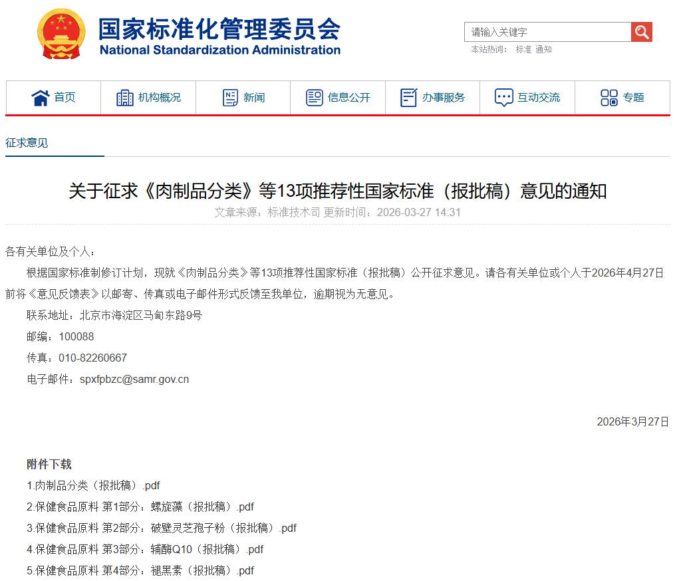Image resolution: width=677 pixels, height=581 pixels.
Task: Open the 信息公开 navigation menu item
Action: point(348,98)
